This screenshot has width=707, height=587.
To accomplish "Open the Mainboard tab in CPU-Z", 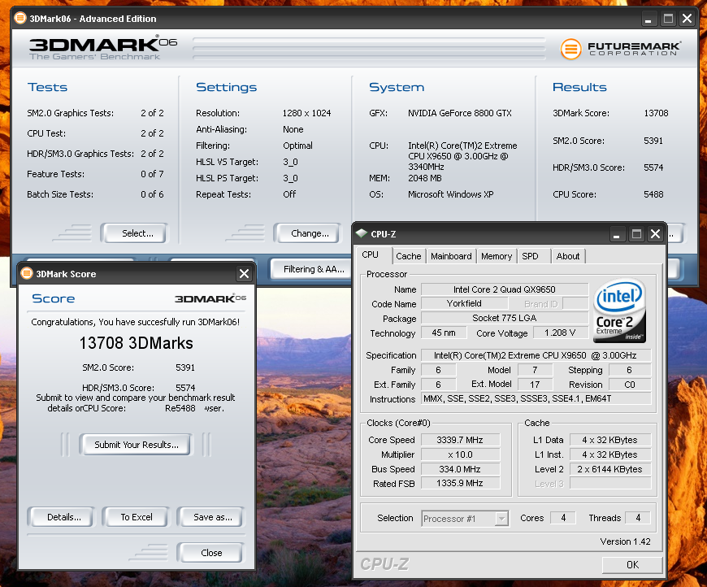I will (x=451, y=256).
